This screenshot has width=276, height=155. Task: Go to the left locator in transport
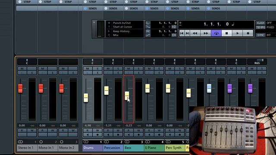coord(182,33)
